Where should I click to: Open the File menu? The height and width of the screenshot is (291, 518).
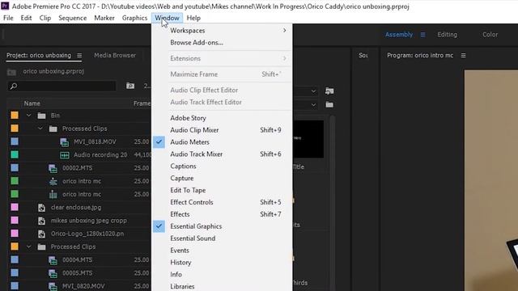(x=8, y=18)
